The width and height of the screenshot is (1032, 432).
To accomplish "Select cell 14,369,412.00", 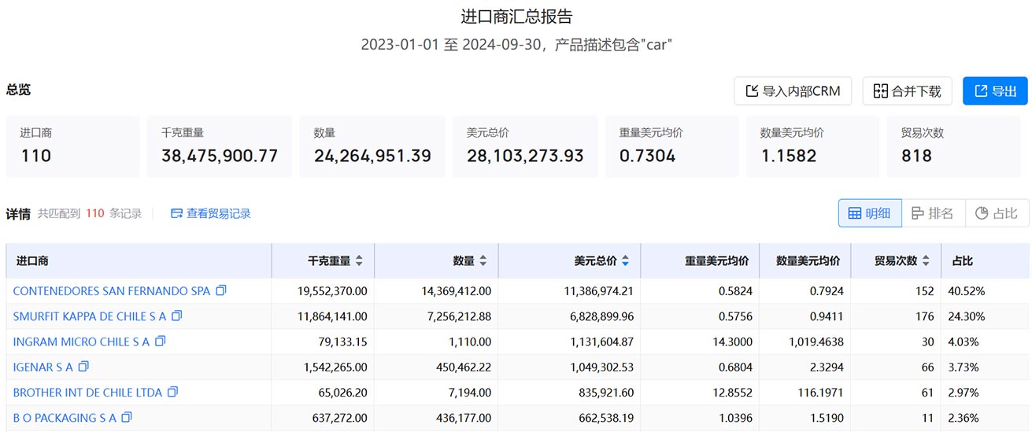I will [456, 291].
